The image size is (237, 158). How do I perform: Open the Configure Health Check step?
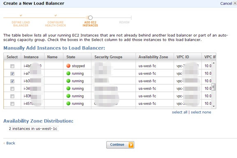click(x=56, y=24)
